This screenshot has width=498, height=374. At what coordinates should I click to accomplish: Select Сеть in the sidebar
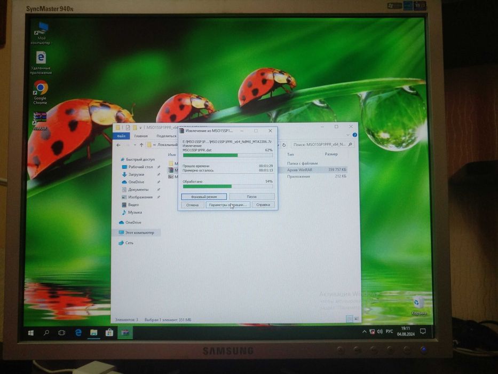(126, 243)
